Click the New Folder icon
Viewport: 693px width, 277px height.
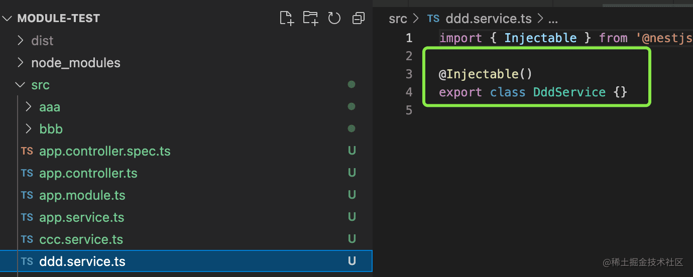pyautogui.click(x=310, y=19)
